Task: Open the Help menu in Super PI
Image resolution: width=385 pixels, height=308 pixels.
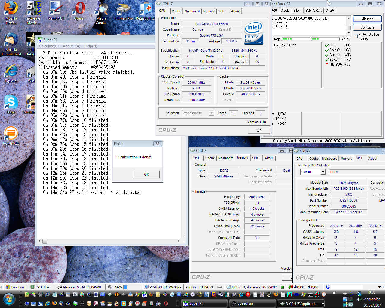Action: (91, 46)
